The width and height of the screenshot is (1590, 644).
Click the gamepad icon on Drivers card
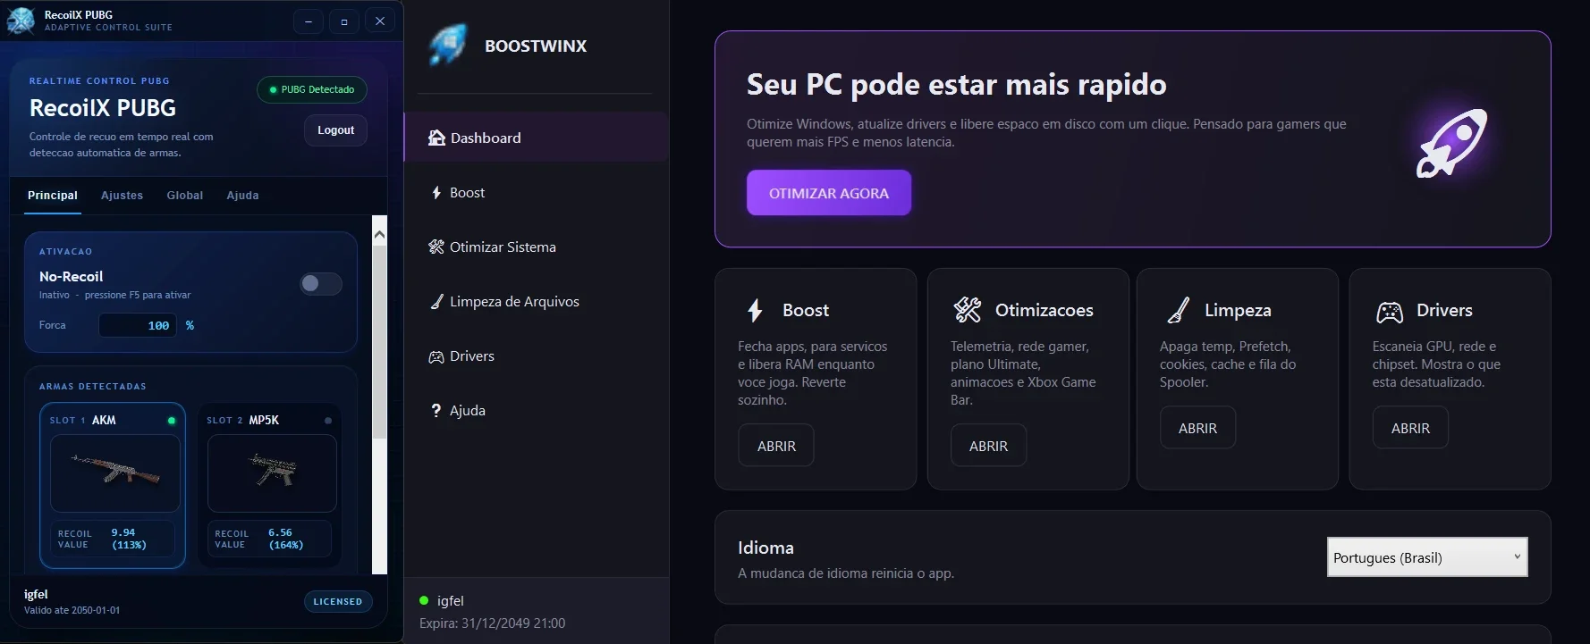(1390, 312)
